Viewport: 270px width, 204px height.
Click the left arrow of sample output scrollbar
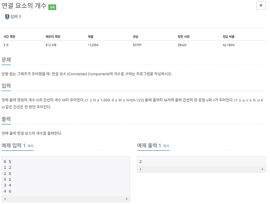tap(140, 168)
